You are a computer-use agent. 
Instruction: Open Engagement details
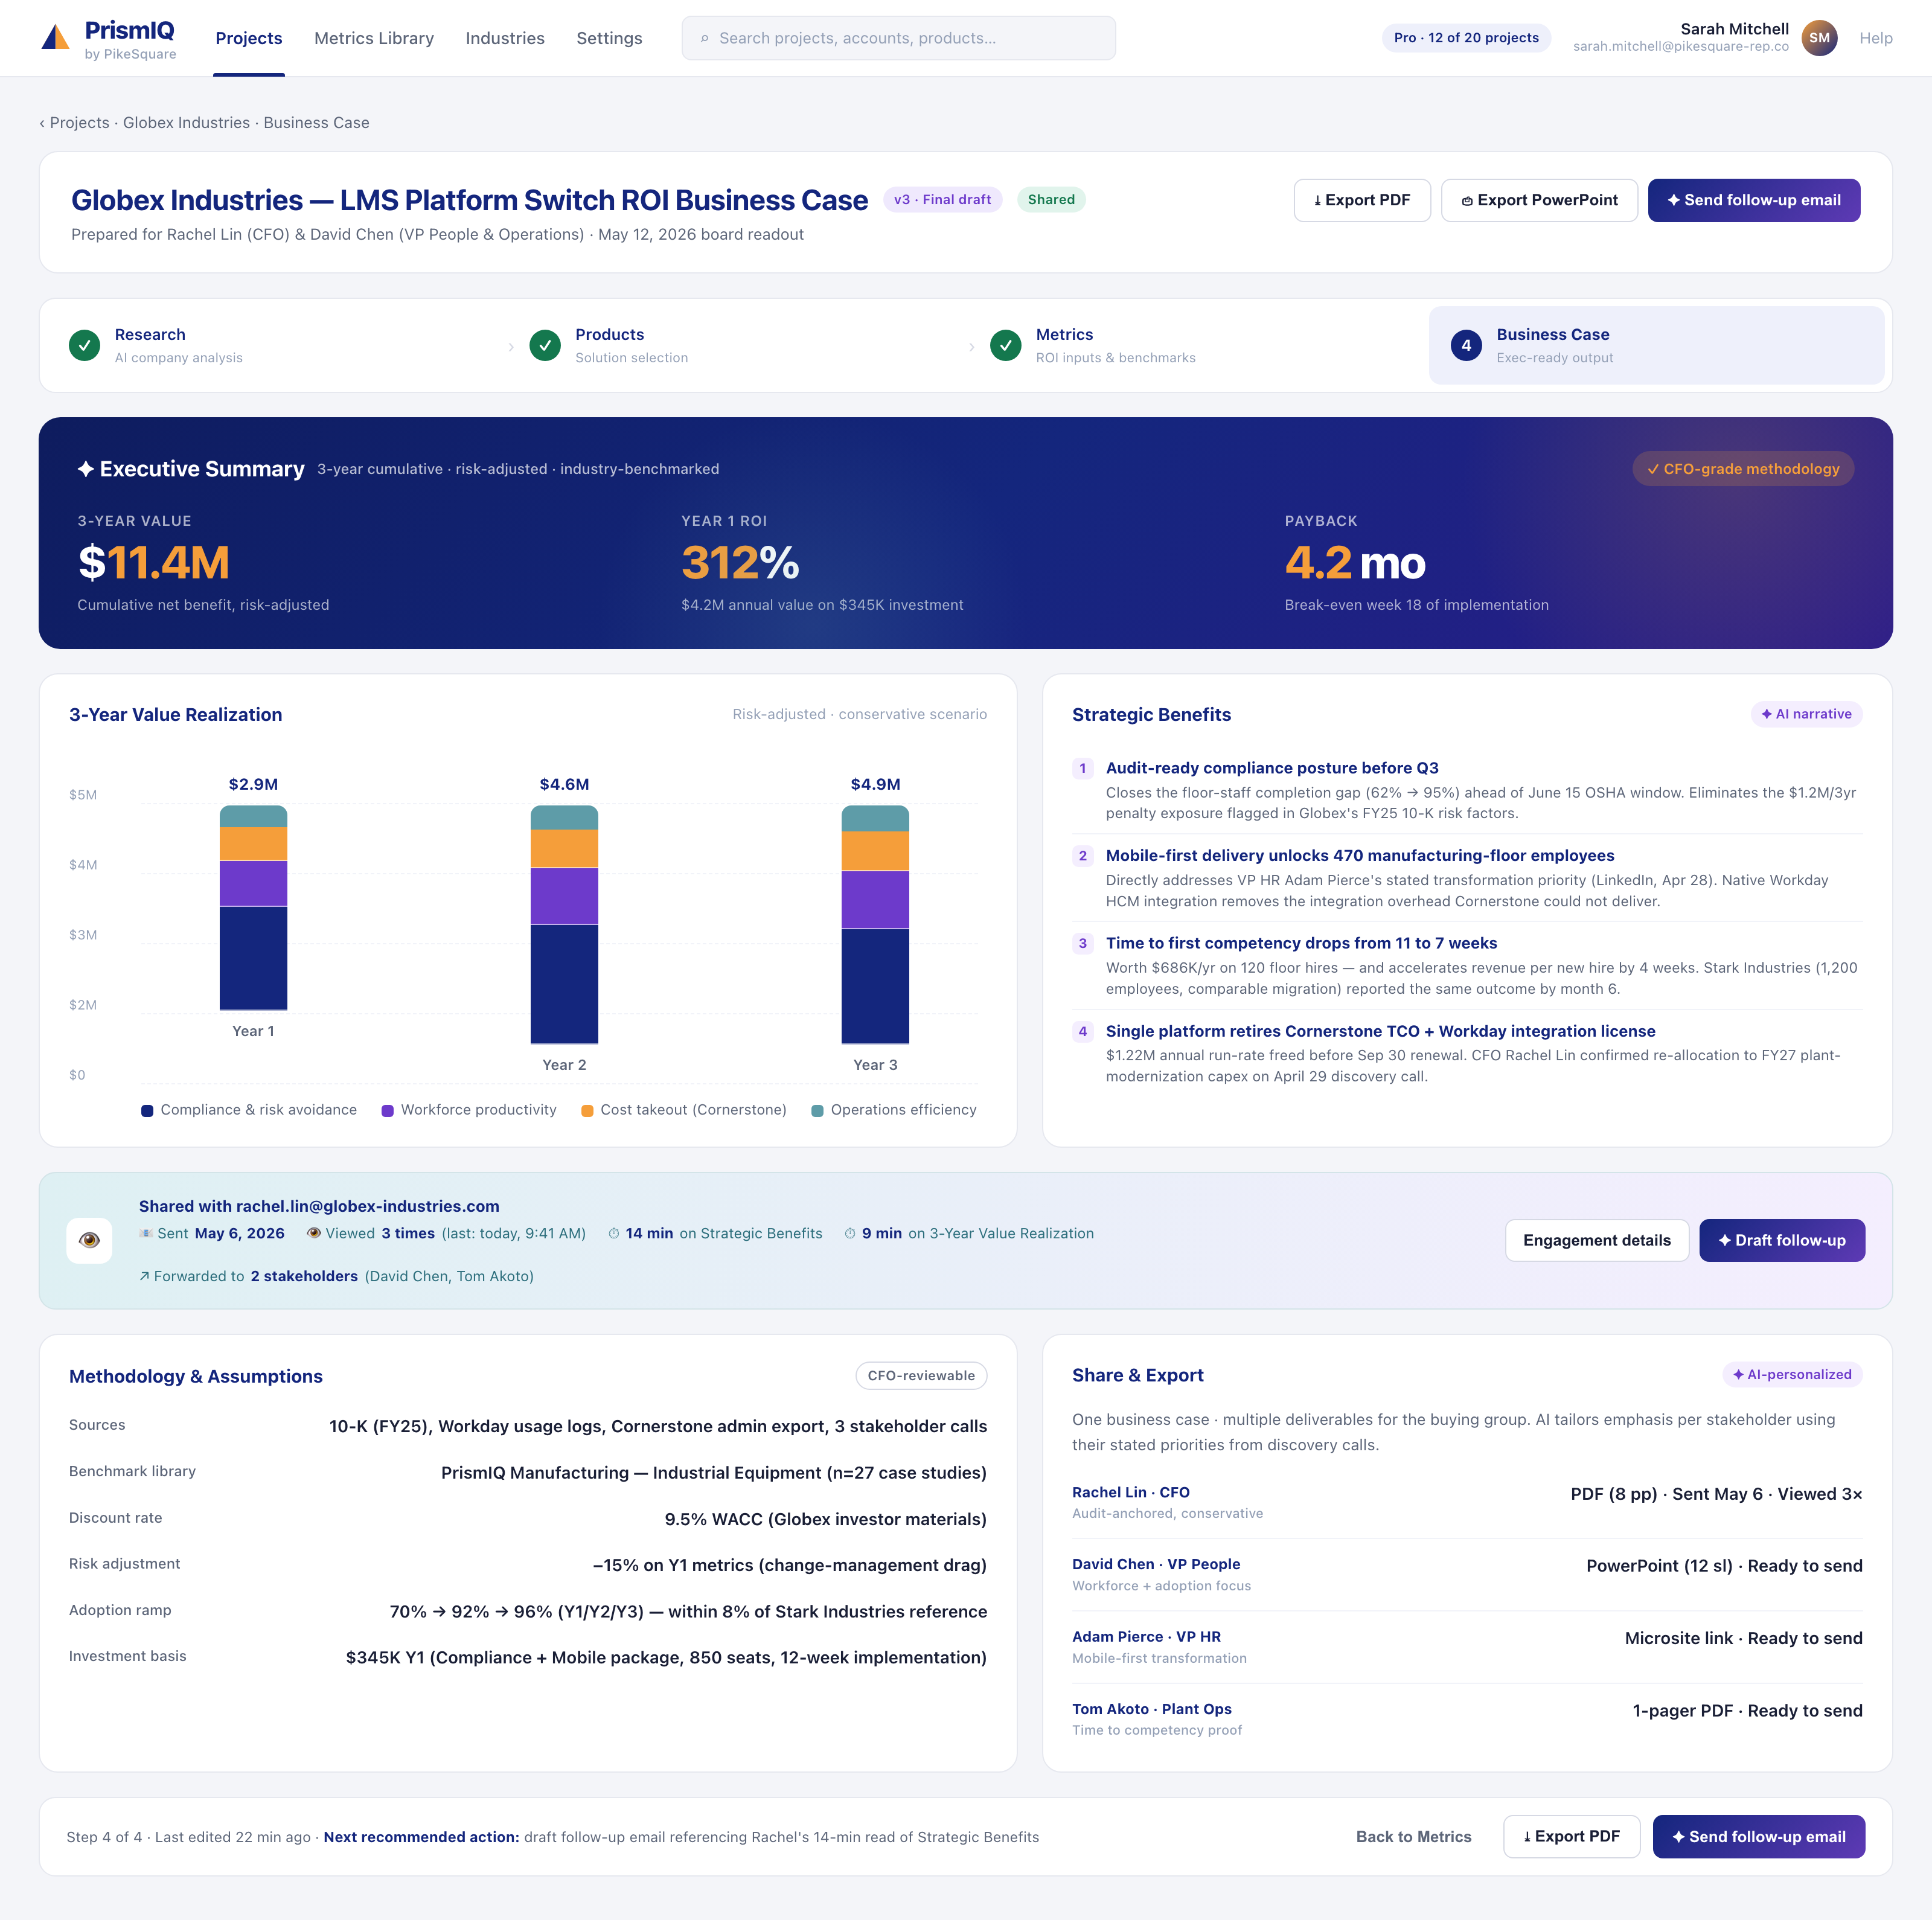pos(1597,1240)
